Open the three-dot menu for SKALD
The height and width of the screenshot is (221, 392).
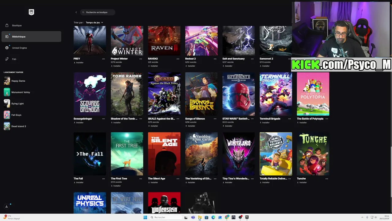178,119
